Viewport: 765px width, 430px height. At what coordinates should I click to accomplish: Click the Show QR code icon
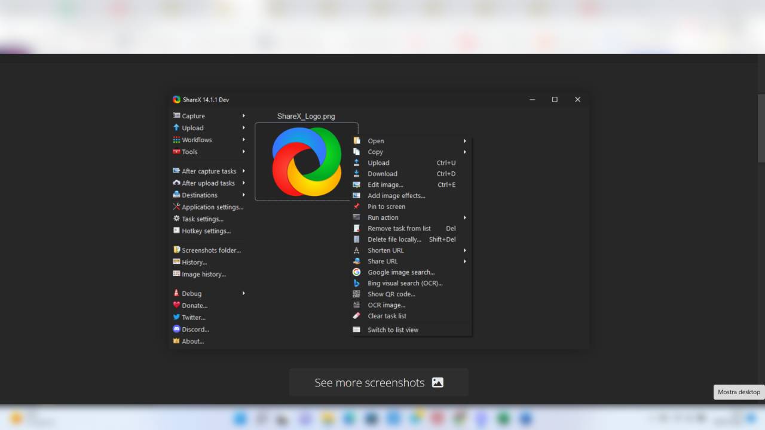pos(357,294)
